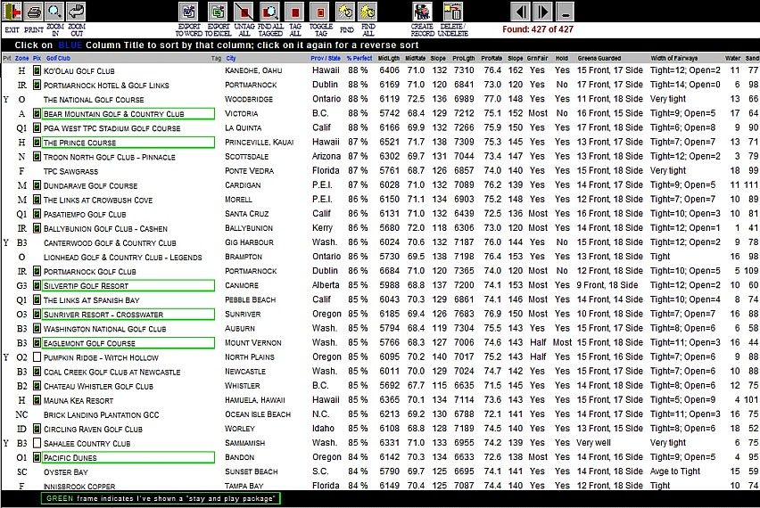Go to previous record arrow

[x=520, y=12]
